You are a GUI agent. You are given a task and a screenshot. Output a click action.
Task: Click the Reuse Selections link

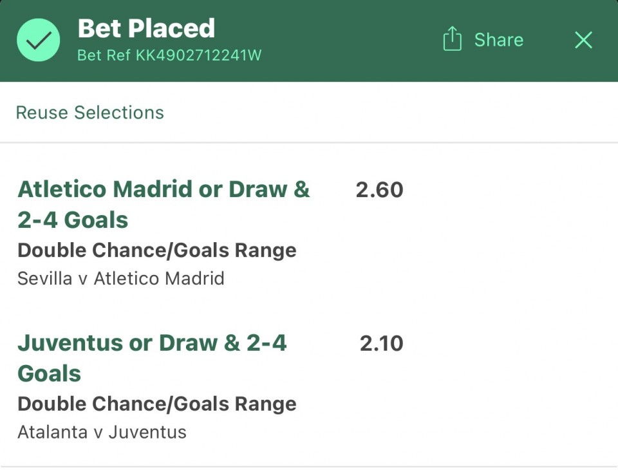pyautogui.click(x=89, y=113)
